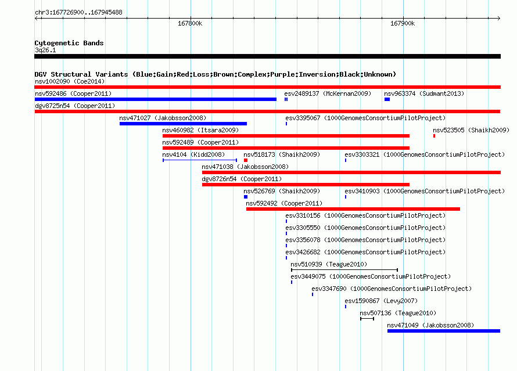Click esv3347690 variant label
Viewport: 517px width, 371px height.
click(392, 289)
